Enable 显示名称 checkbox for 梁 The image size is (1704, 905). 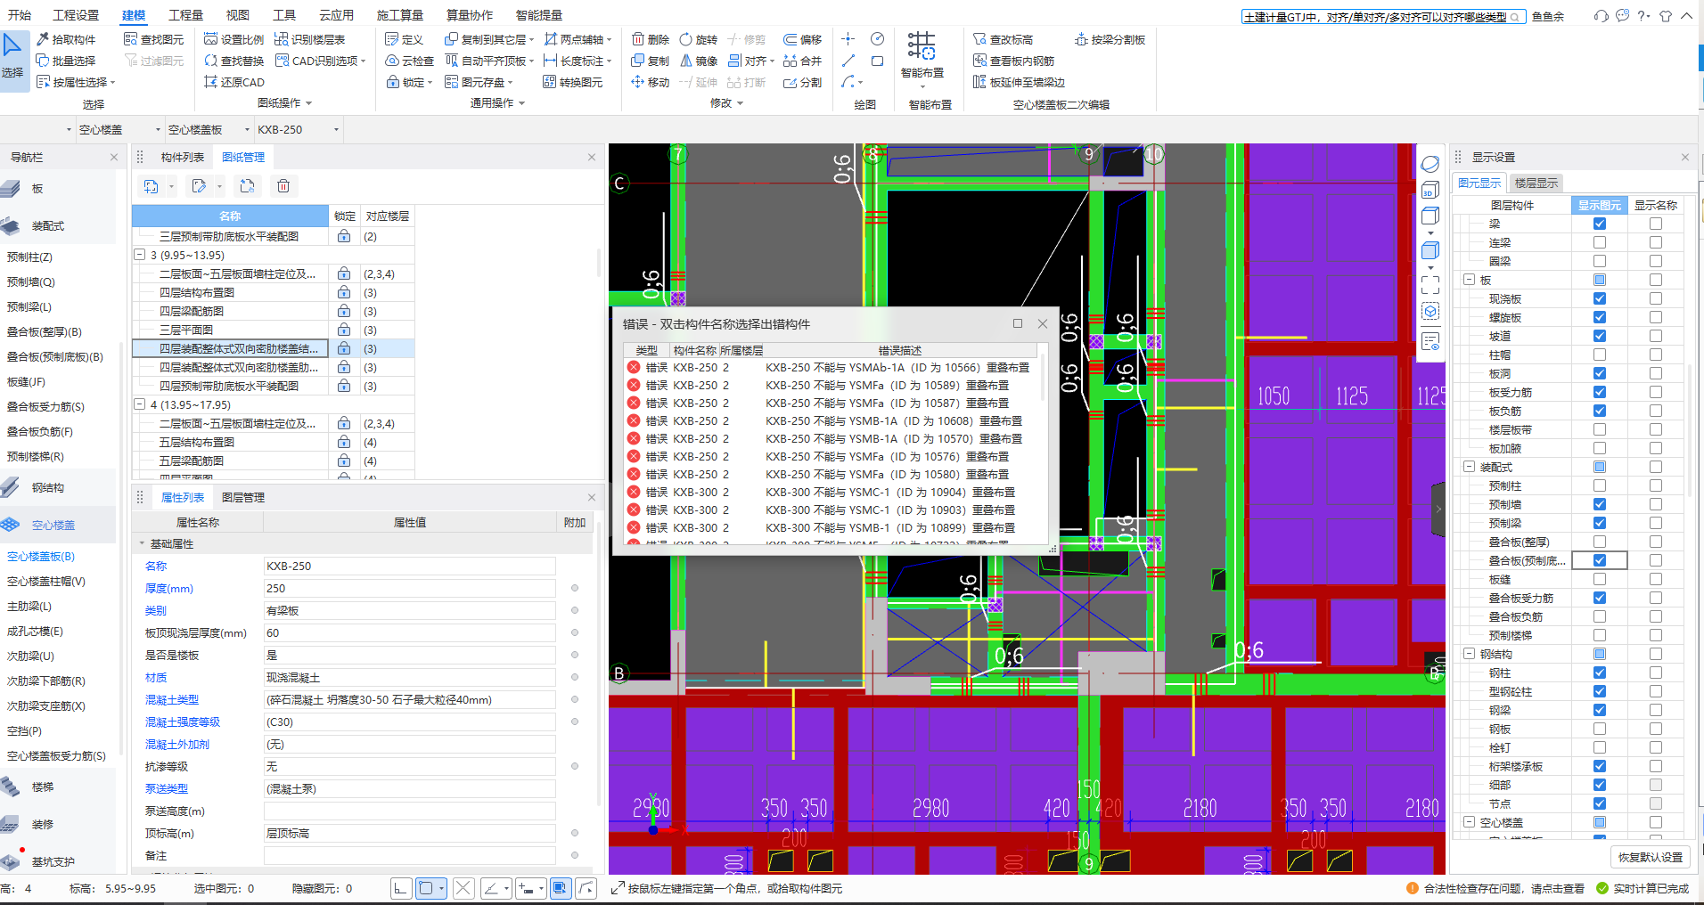tap(1655, 224)
